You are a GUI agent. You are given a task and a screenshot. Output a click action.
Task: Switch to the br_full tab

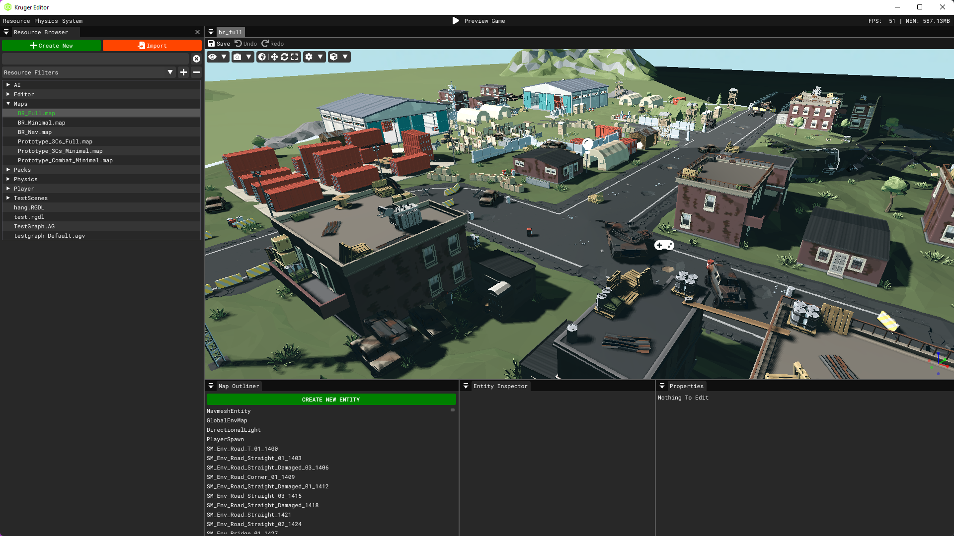(230, 32)
